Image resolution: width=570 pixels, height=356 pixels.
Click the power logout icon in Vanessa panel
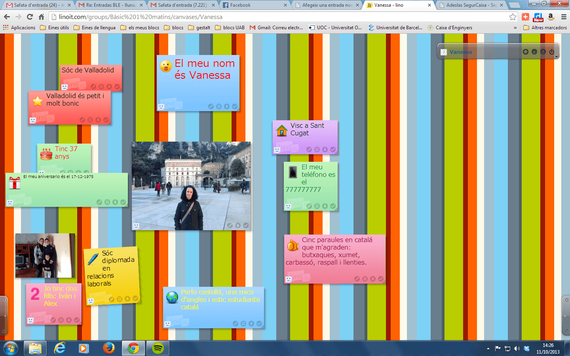point(552,52)
